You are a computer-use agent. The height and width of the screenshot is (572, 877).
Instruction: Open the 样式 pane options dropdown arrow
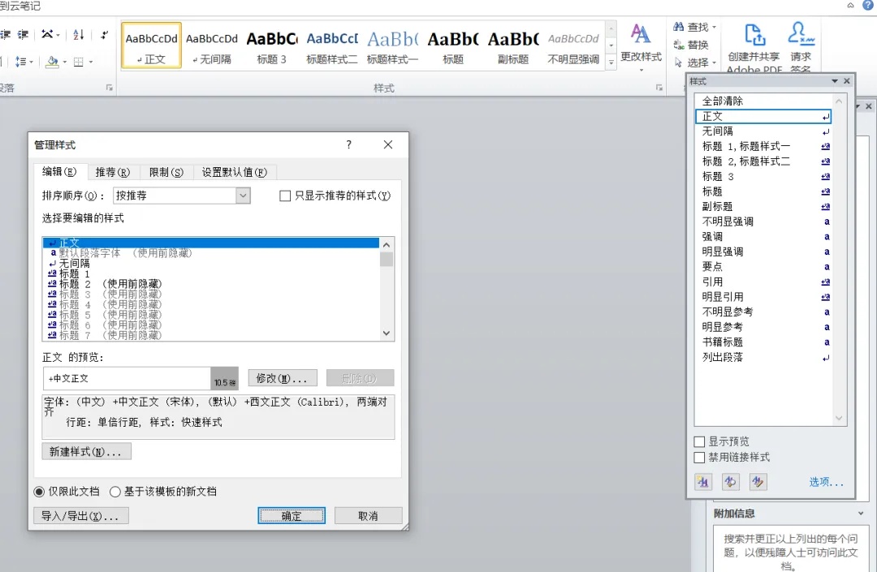click(835, 81)
